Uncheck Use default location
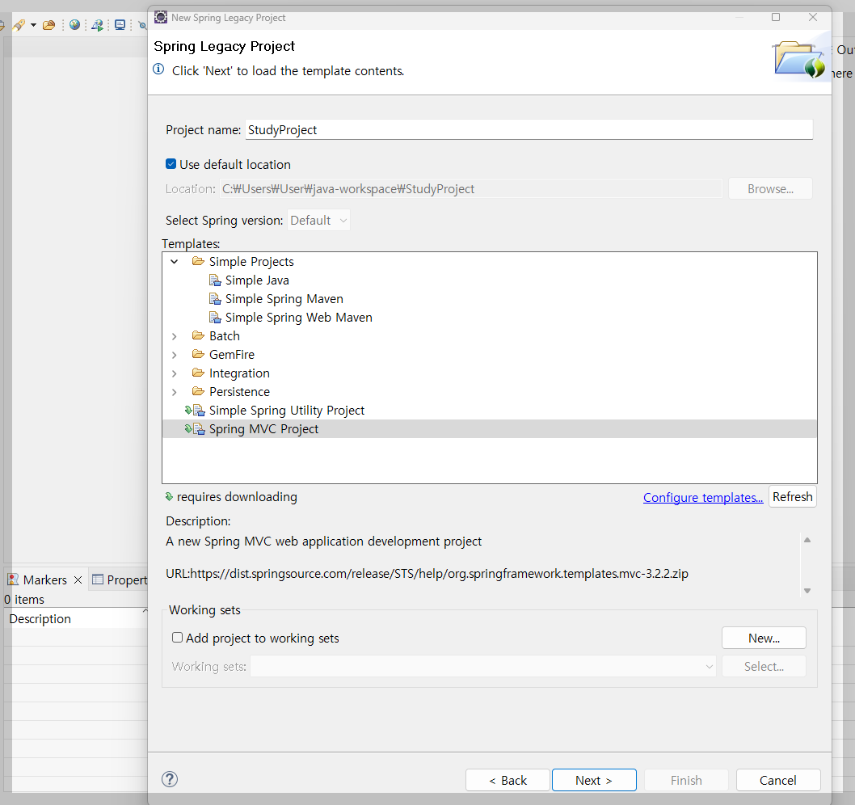This screenshot has height=805, width=855. 171,164
